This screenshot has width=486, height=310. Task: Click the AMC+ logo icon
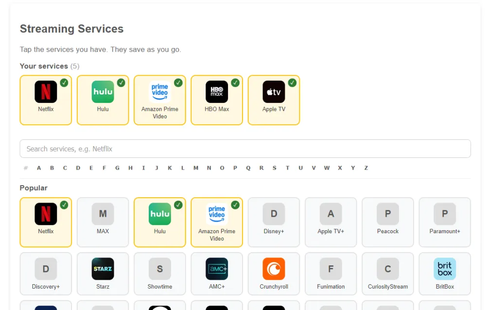(x=217, y=269)
